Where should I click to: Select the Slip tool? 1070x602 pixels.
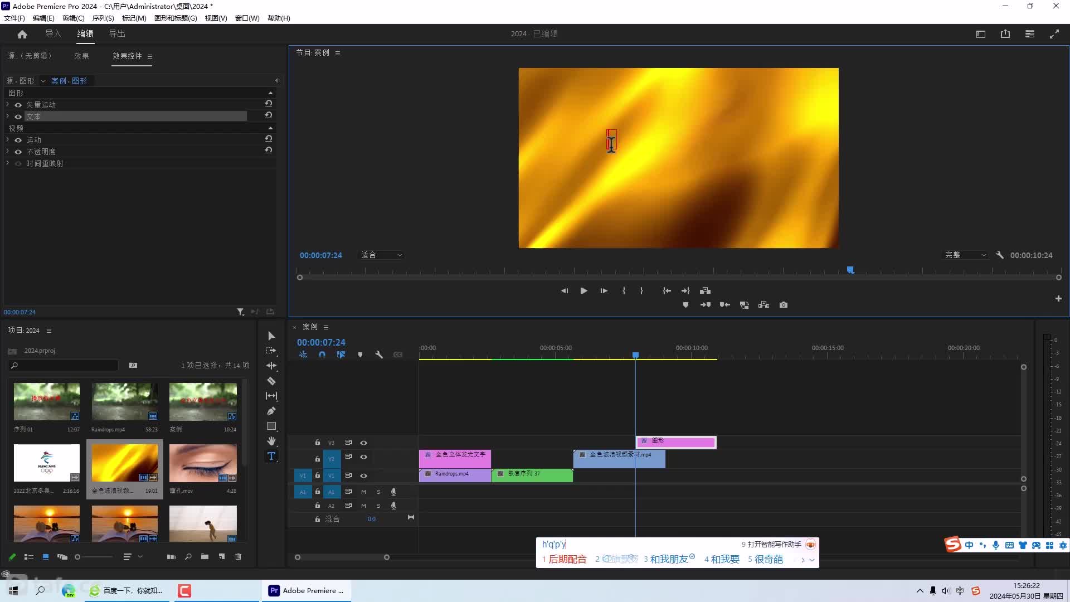tap(271, 396)
